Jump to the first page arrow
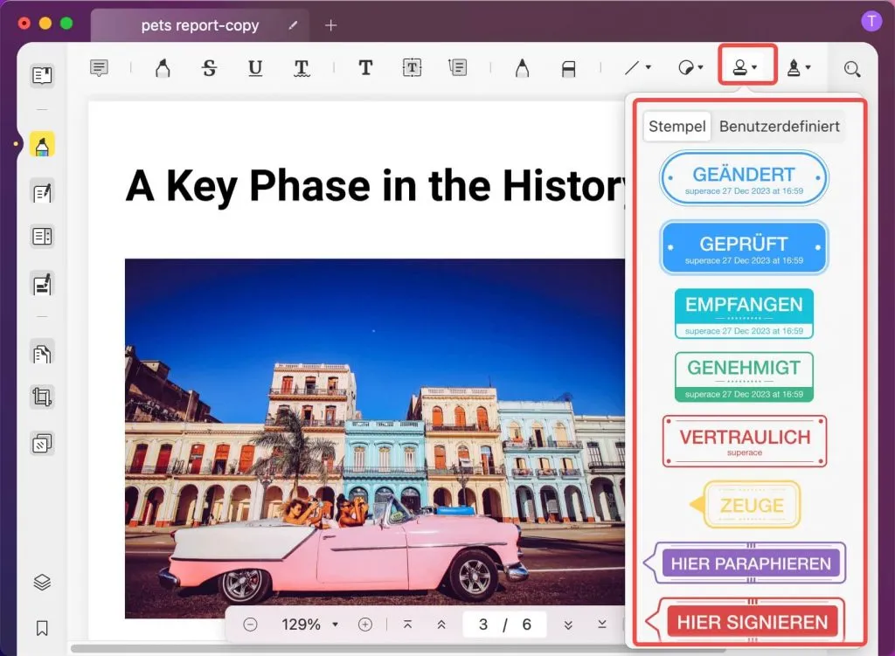 tap(407, 625)
